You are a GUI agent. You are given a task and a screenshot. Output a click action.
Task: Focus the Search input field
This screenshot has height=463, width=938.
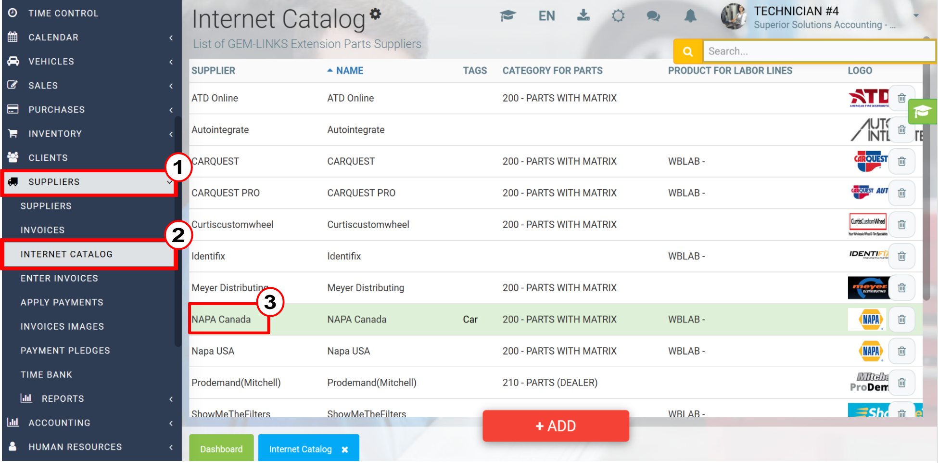(819, 51)
